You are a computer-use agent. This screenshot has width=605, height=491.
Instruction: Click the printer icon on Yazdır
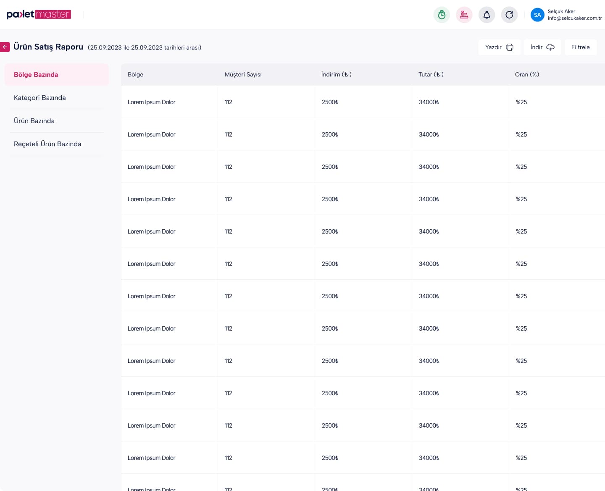click(x=510, y=47)
